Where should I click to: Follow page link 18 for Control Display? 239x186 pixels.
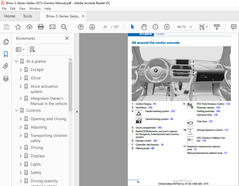pyautogui.click(x=154, y=104)
